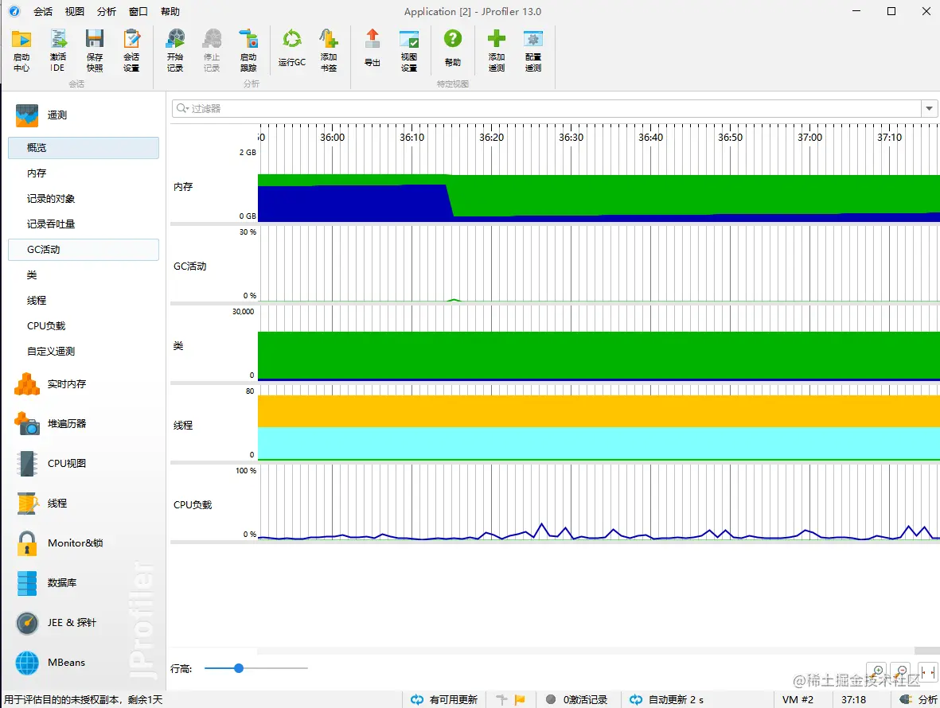Zoom out the timeline

pyautogui.click(x=901, y=671)
